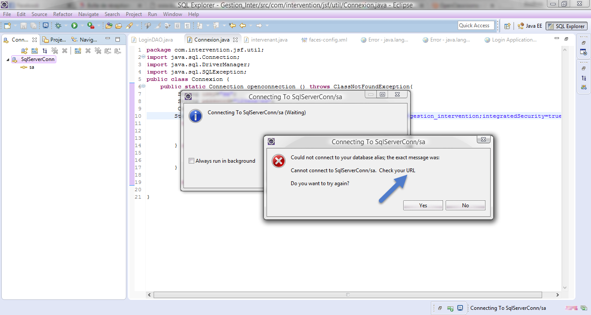Click Servers-like run icon in bottom trim
Viewport: 591px width, 315px height.
coord(450,308)
